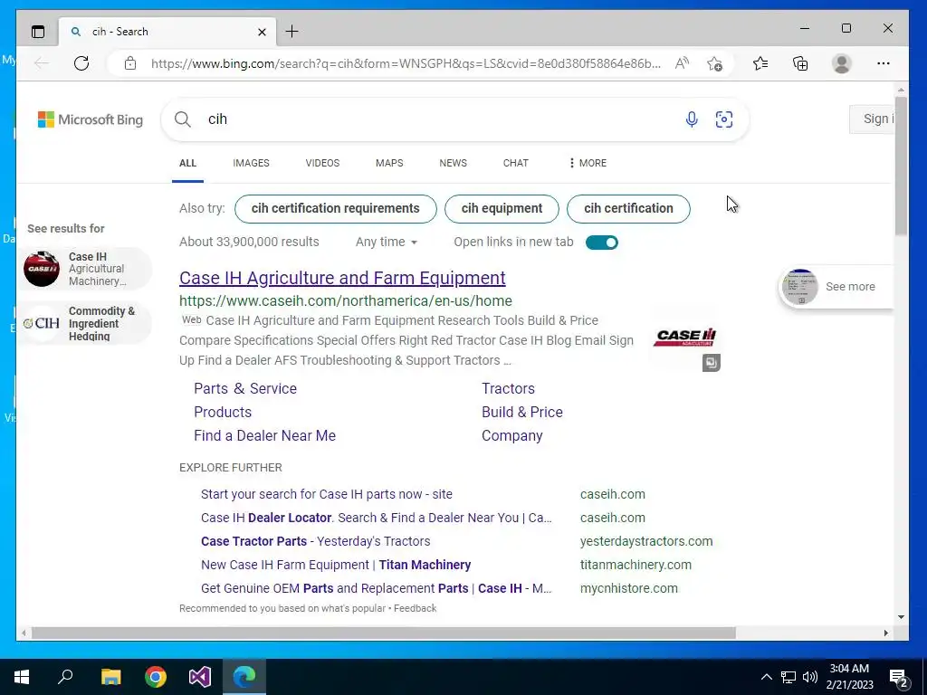Screen dimensions: 927x695
Task: Open taskbar clock showing 3:04 AM
Action: click(849, 677)
